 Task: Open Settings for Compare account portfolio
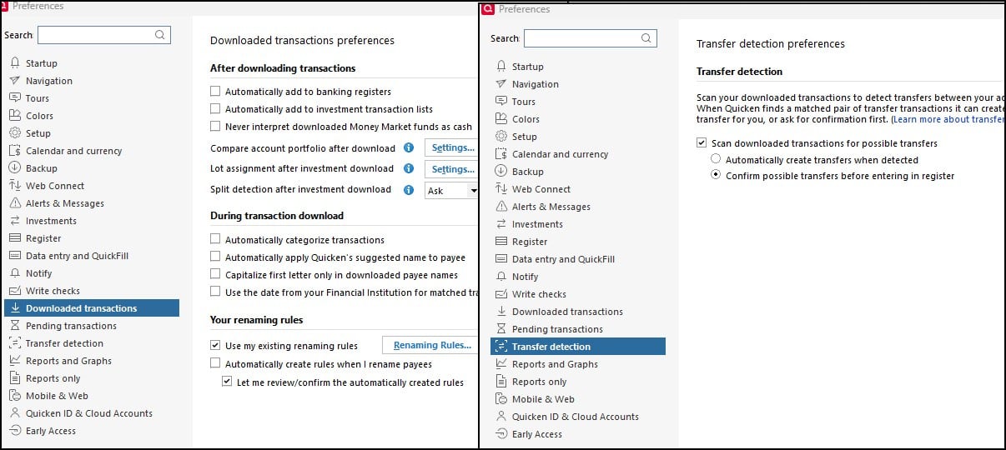(451, 147)
